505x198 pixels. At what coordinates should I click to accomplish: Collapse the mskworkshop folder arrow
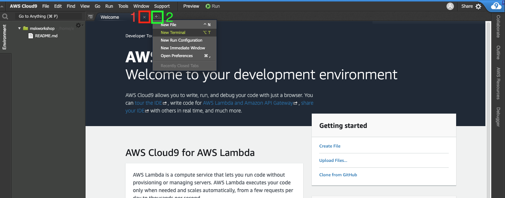coord(19,28)
